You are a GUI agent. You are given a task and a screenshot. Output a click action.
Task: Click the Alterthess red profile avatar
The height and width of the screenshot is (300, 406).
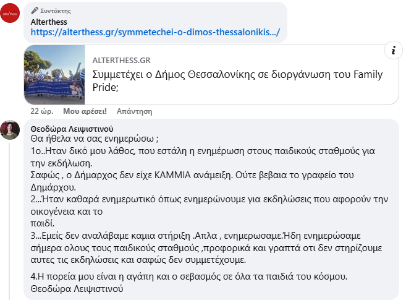pos(10,13)
